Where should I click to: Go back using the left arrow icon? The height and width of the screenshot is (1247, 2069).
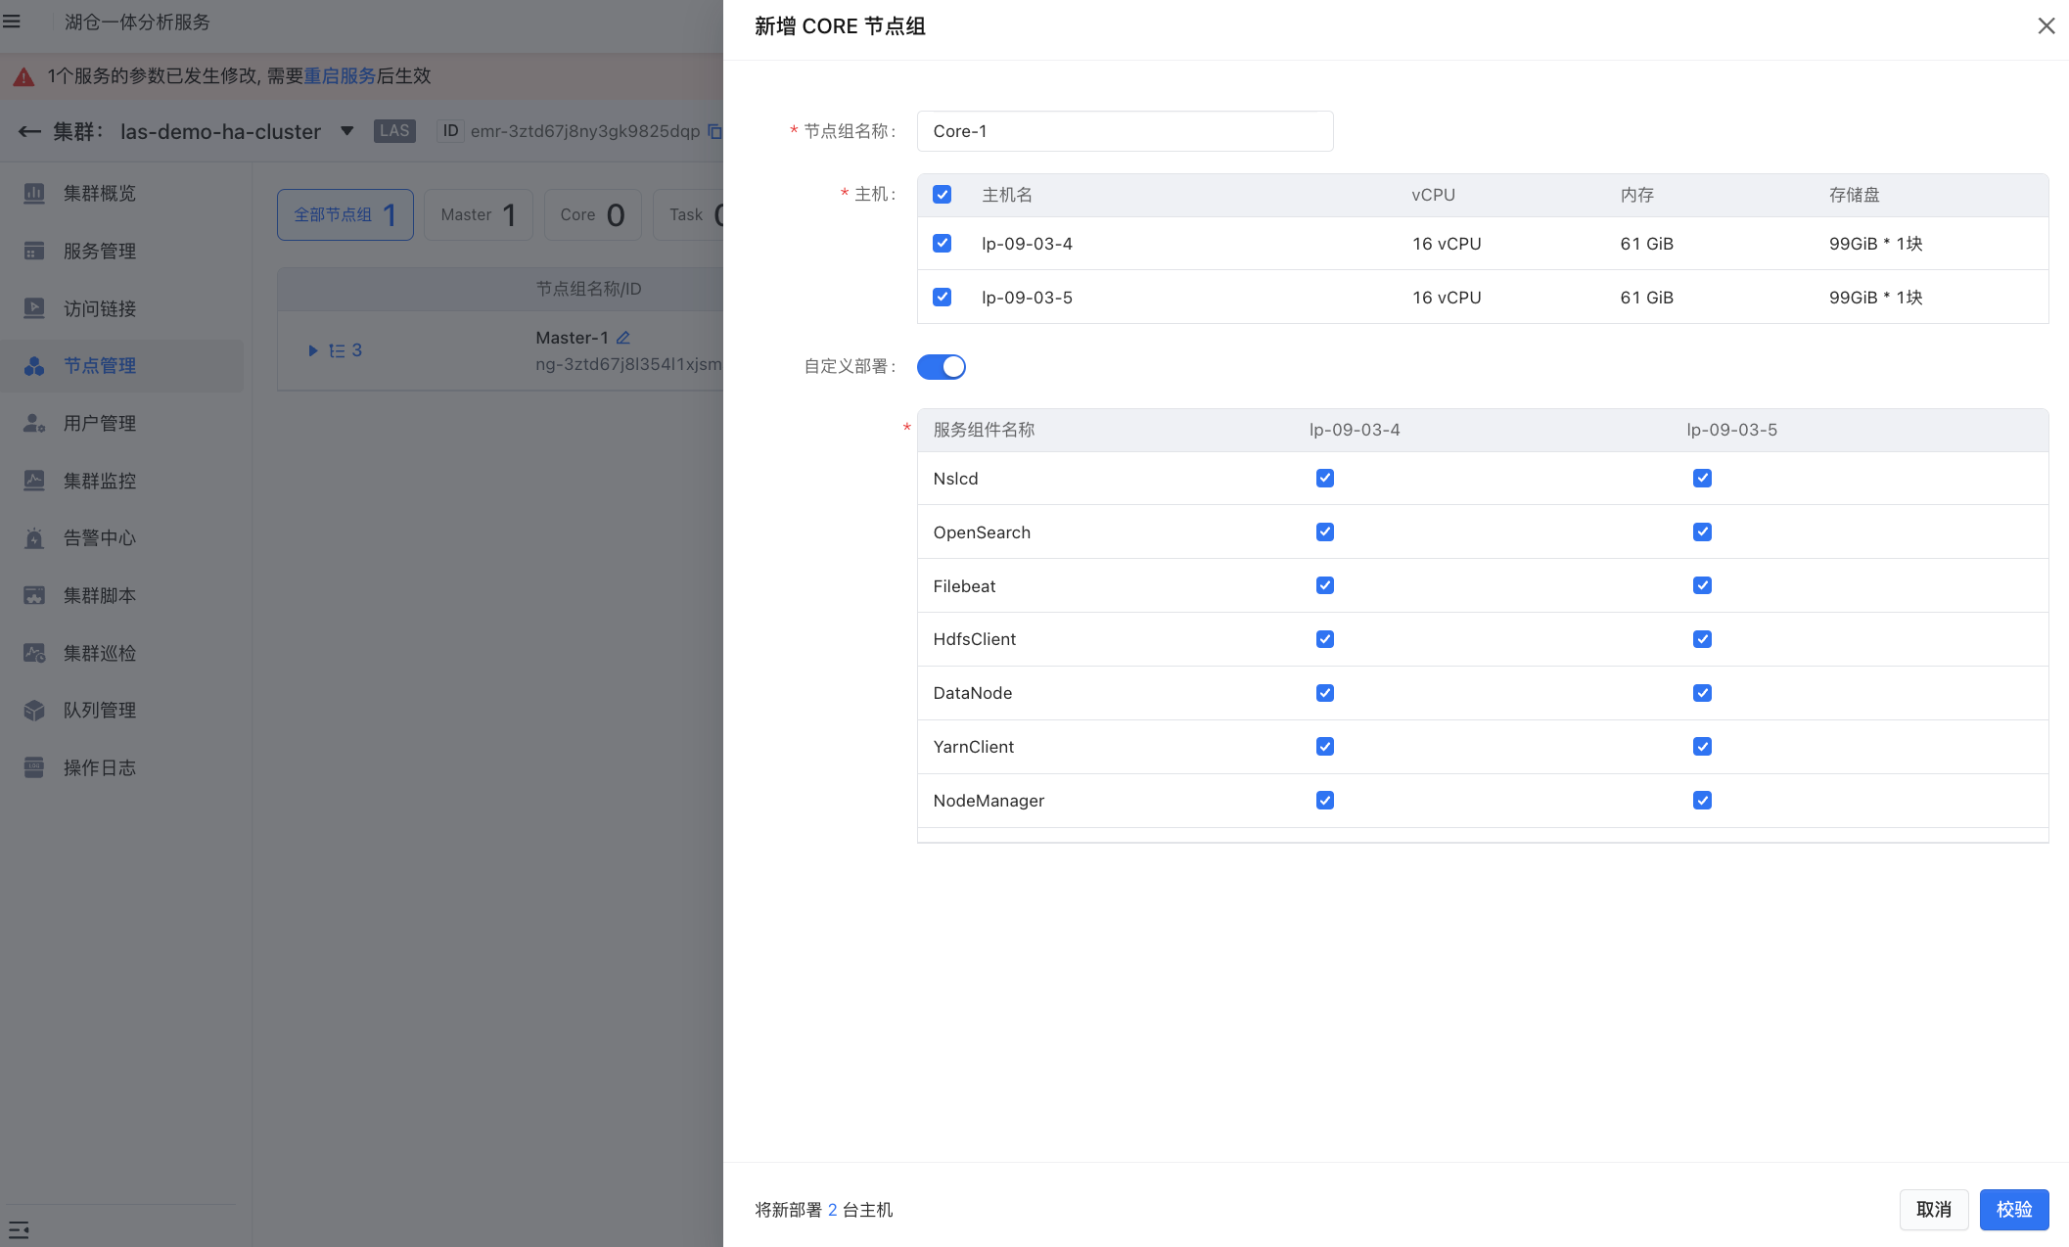click(x=29, y=131)
